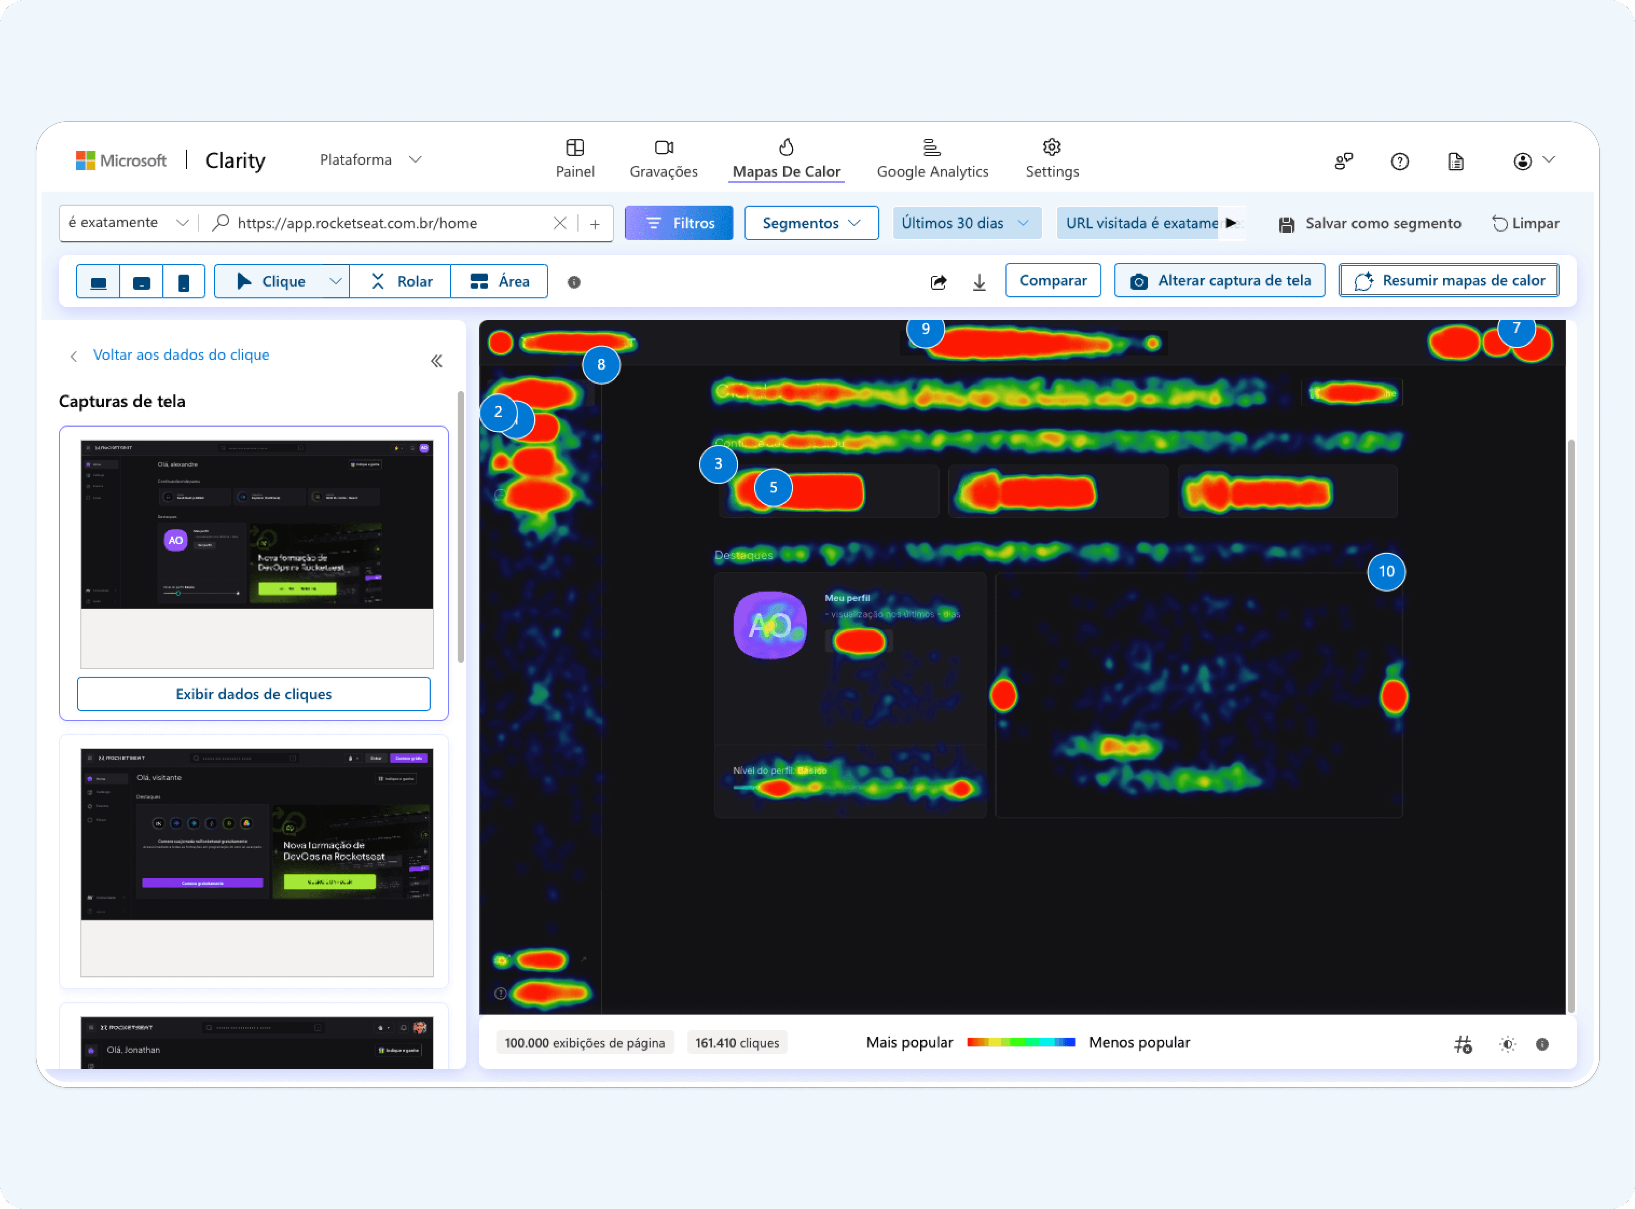Switch to the mobile device view icon
The height and width of the screenshot is (1209, 1635).
184,282
